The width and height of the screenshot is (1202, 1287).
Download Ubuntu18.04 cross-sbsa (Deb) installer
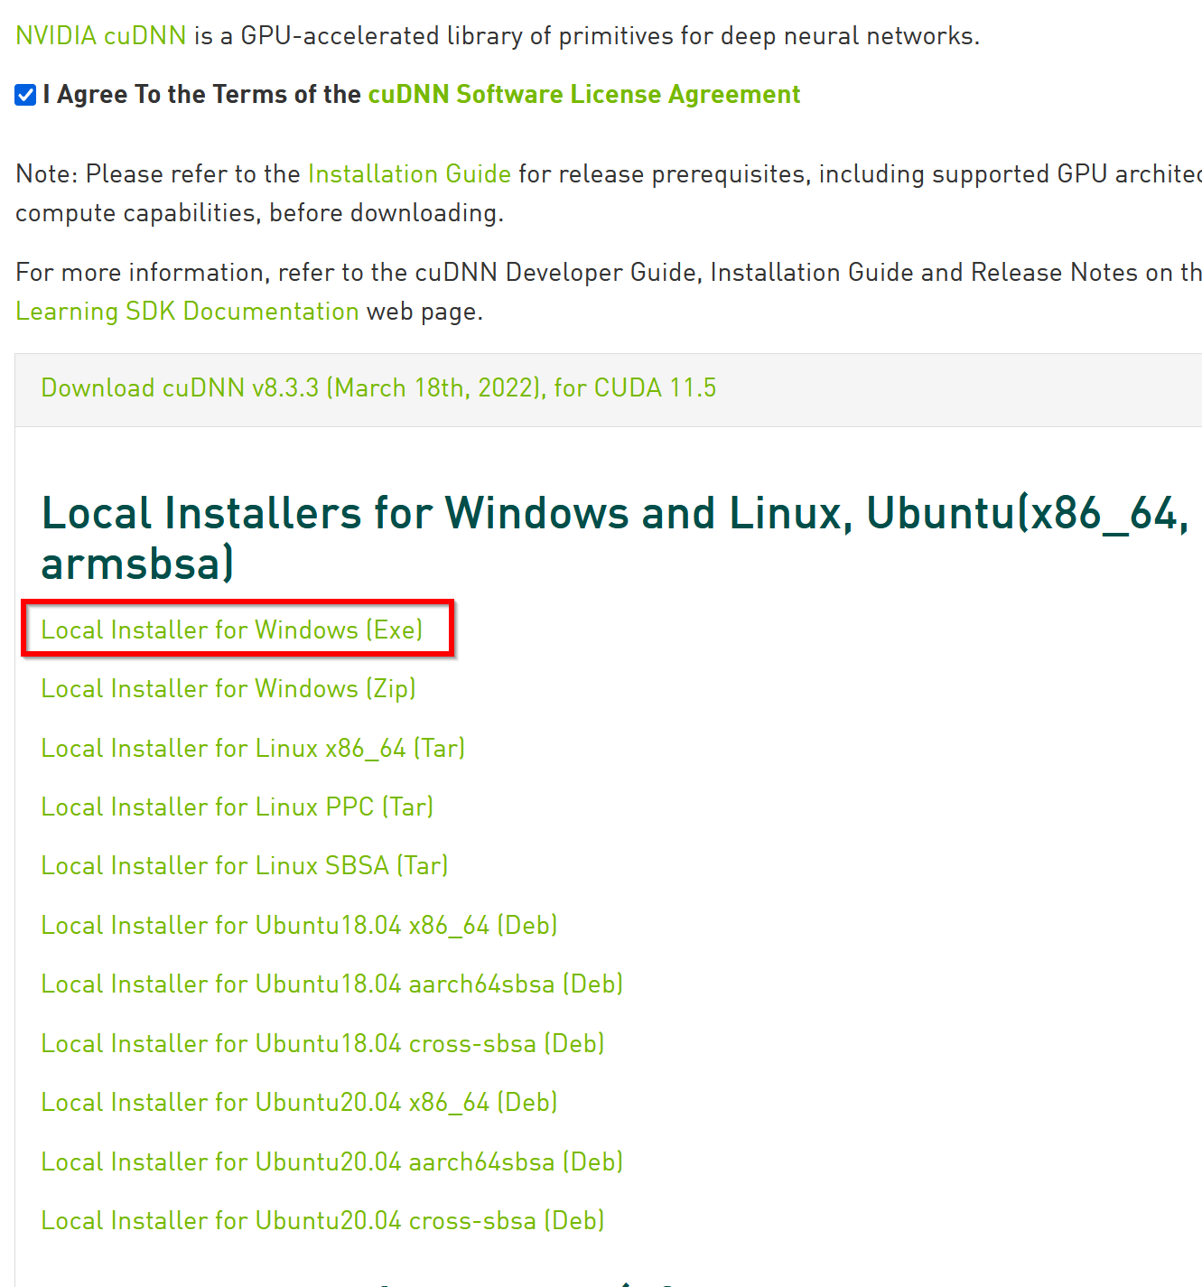pyautogui.click(x=322, y=1044)
